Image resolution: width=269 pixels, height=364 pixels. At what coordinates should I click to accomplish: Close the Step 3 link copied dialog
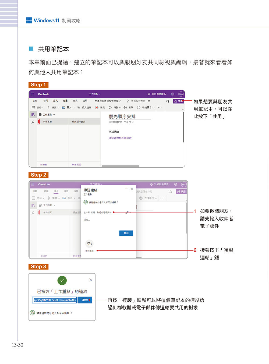[91, 280]
